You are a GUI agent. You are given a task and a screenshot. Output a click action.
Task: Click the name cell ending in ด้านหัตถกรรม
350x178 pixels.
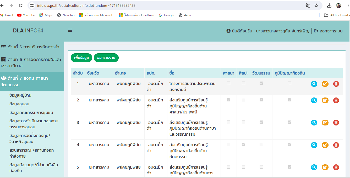click(194, 151)
